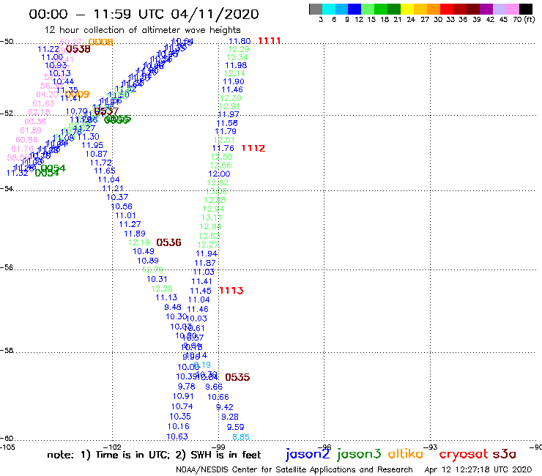Click the orange time stamp 0009
The height and width of the screenshot is (476, 542).
(77, 94)
